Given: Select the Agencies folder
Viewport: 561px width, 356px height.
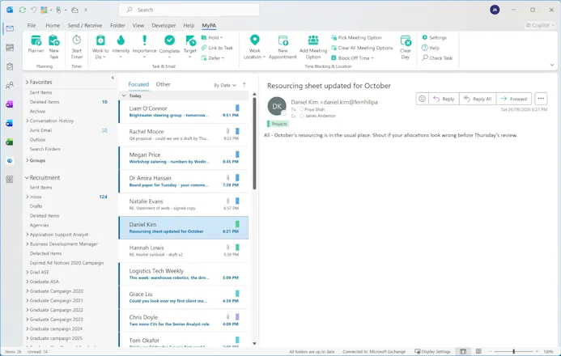Looking at the screenshot, I should 39,225.
